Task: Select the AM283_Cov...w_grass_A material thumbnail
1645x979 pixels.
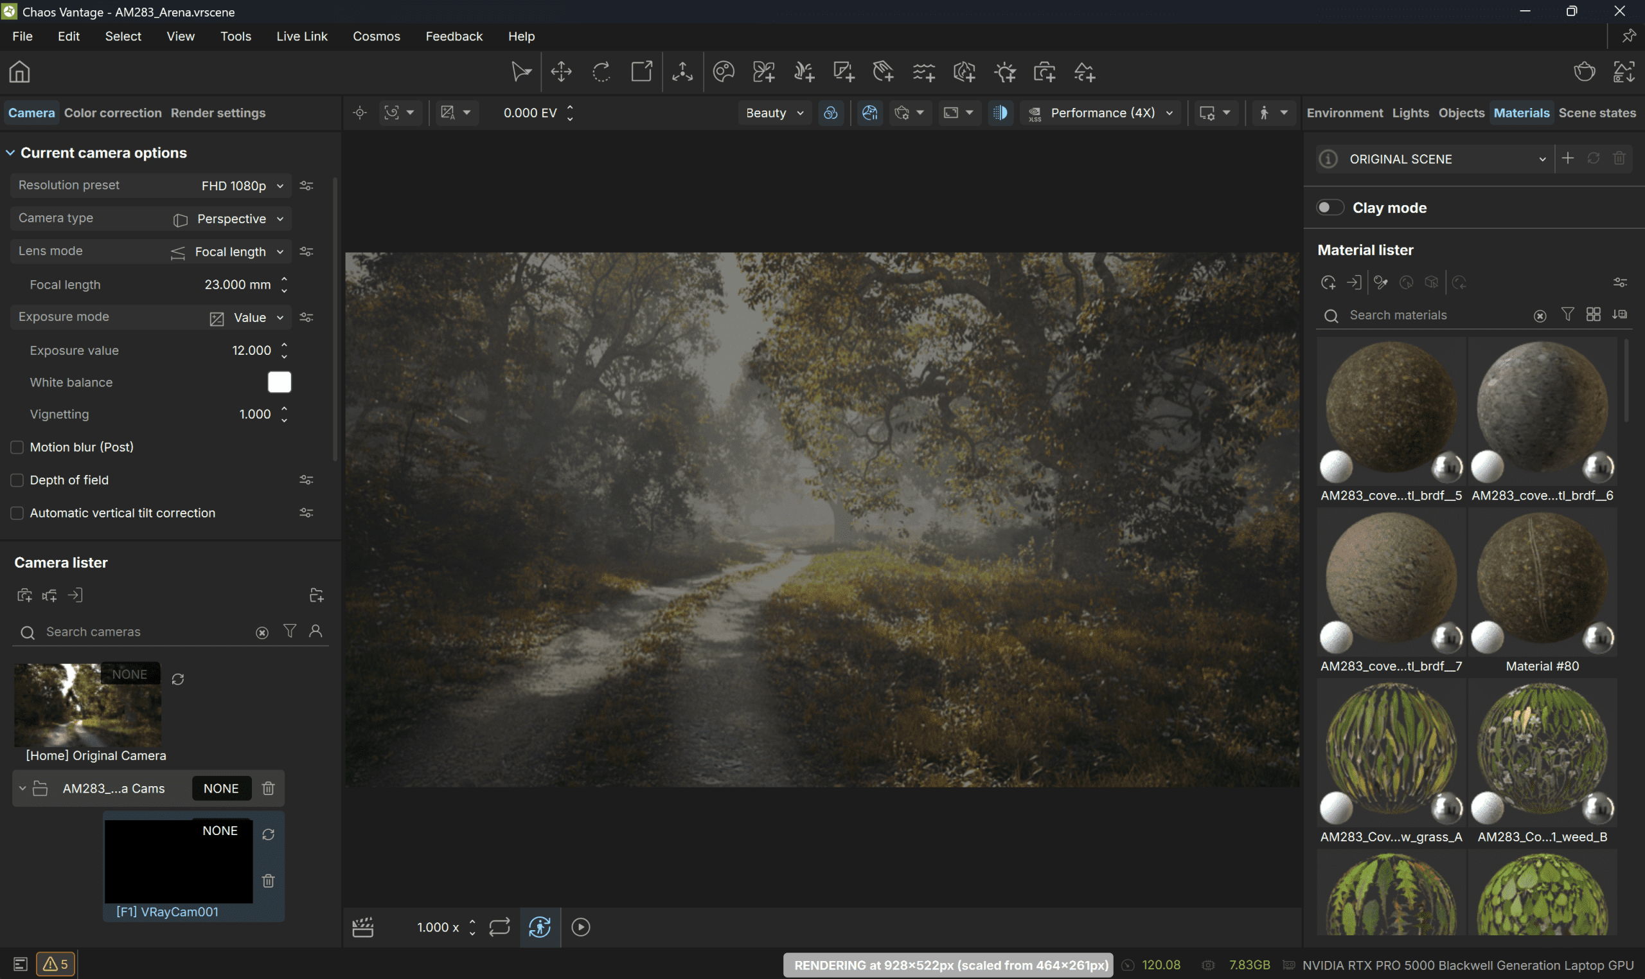Action: [x=1390, y=752]
